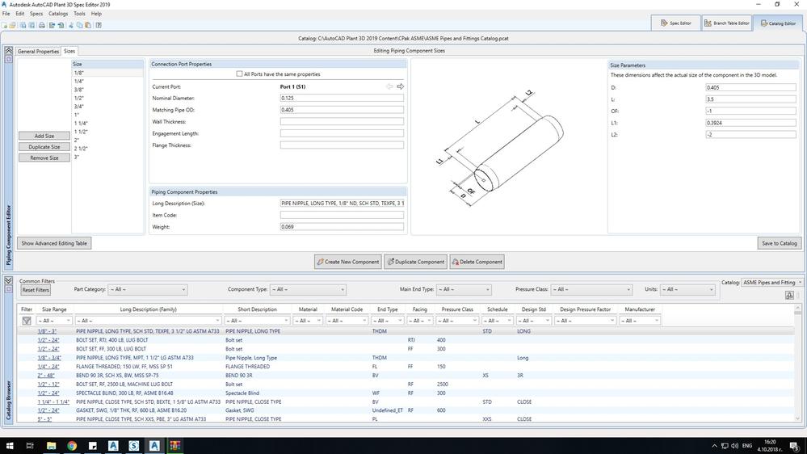
Task: Click the Weight input field
Action: click(342, 226)
